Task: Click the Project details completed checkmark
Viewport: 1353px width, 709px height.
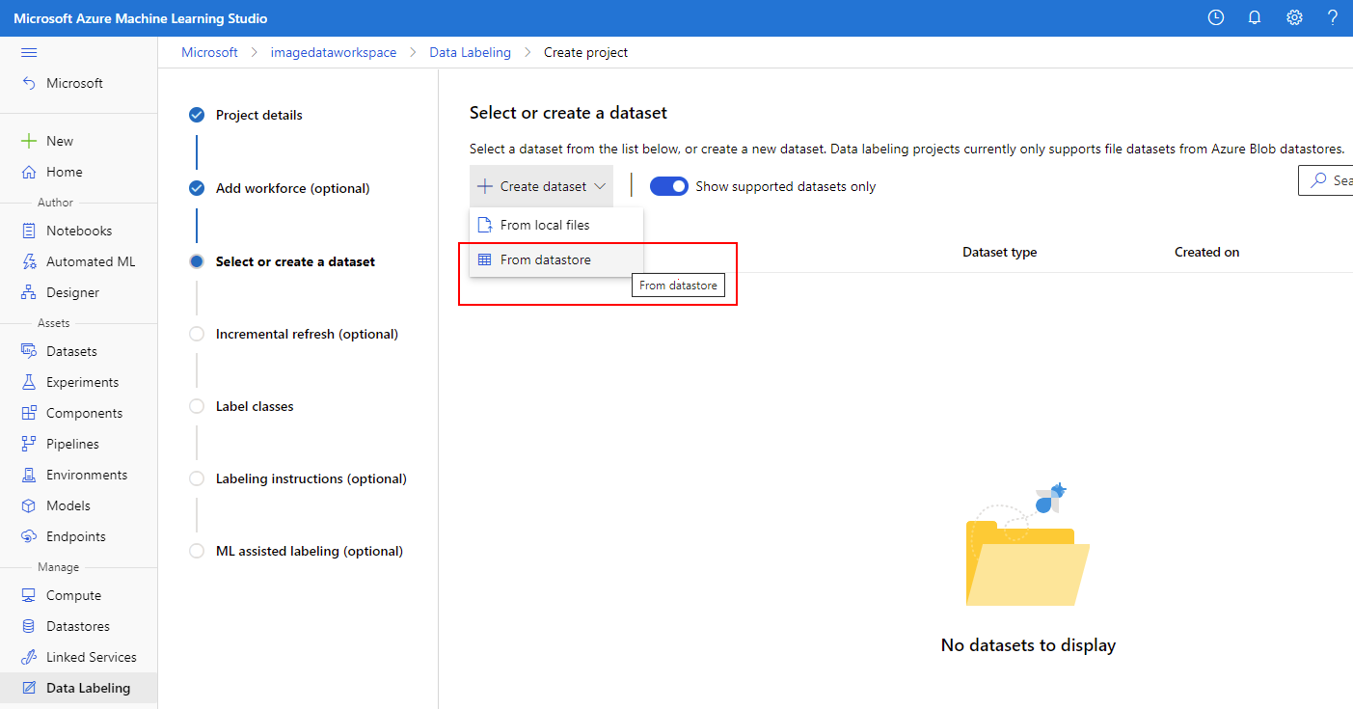Action: tap(197, 115)
